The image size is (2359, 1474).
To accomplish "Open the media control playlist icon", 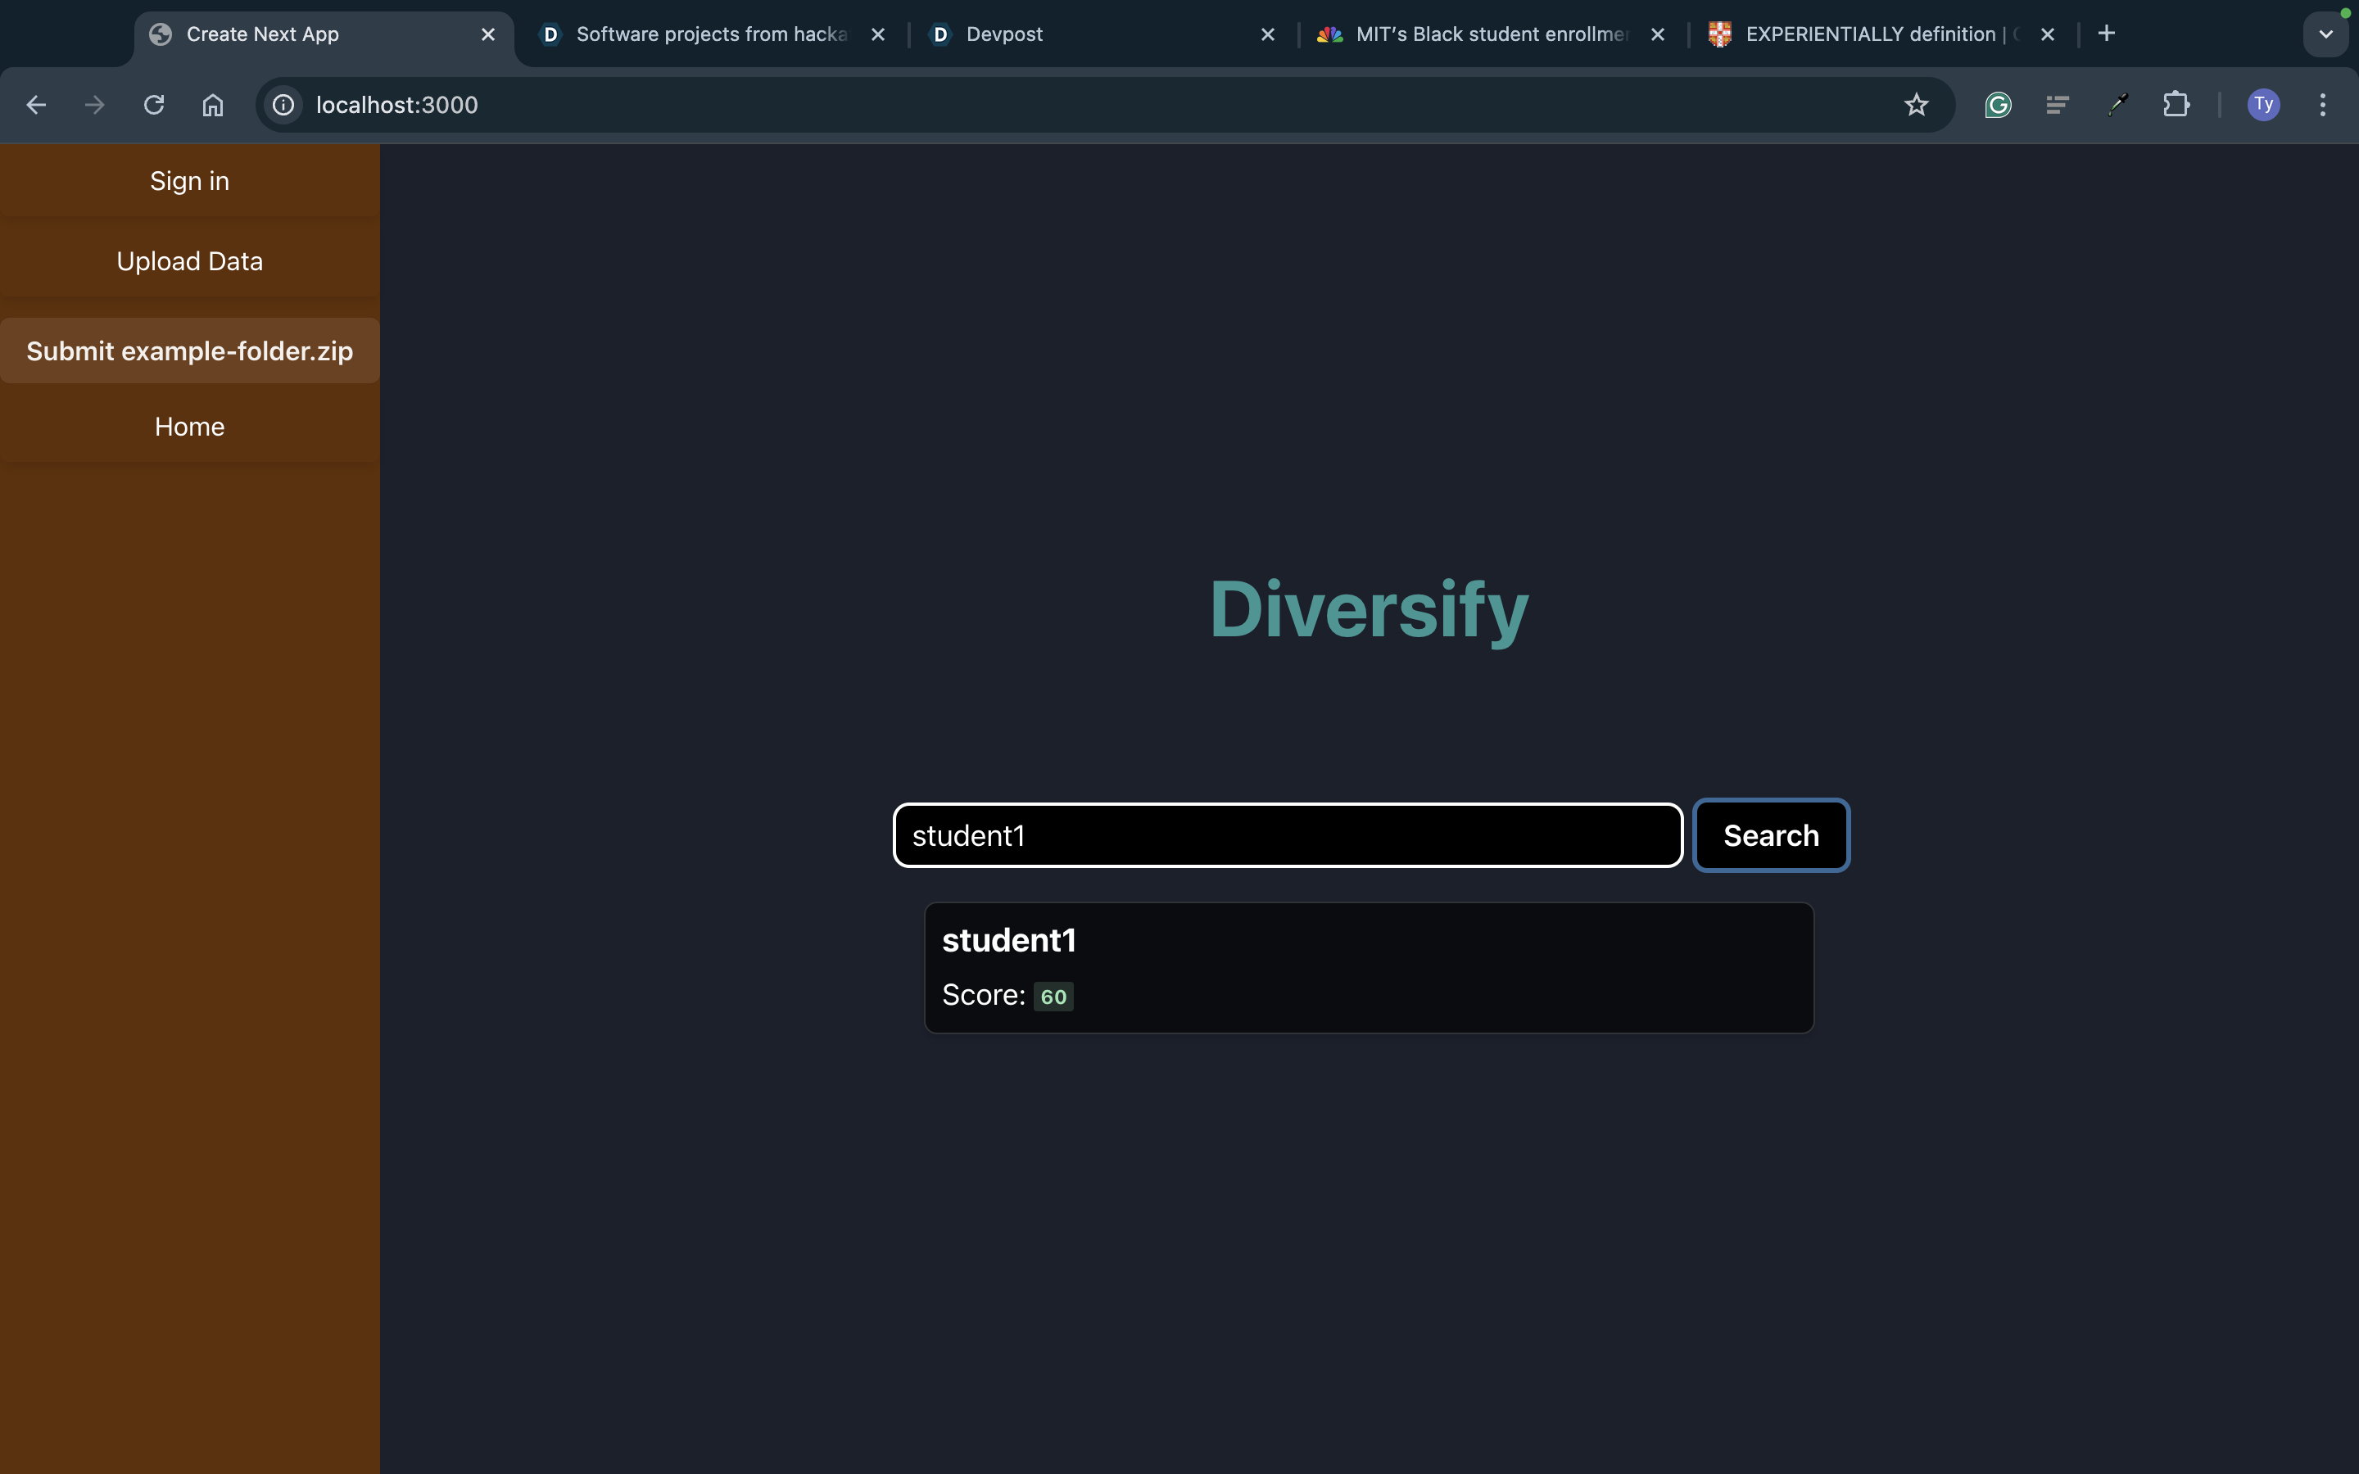I will click(2057, 106).
